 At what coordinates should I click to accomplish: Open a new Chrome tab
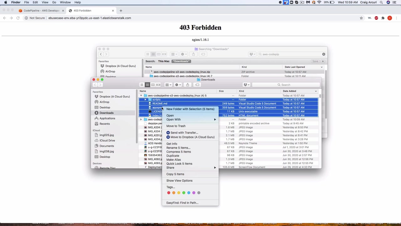(x=121, y=11)
